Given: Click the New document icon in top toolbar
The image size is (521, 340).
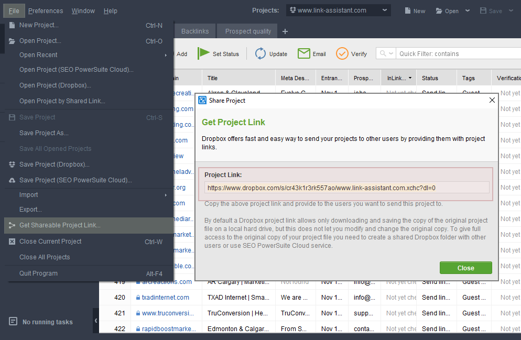Looking at the screenshot, I should pyautogui.click(x=408, y=10).
